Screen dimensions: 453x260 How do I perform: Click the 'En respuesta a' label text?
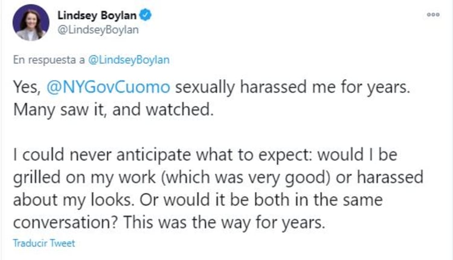50,59
